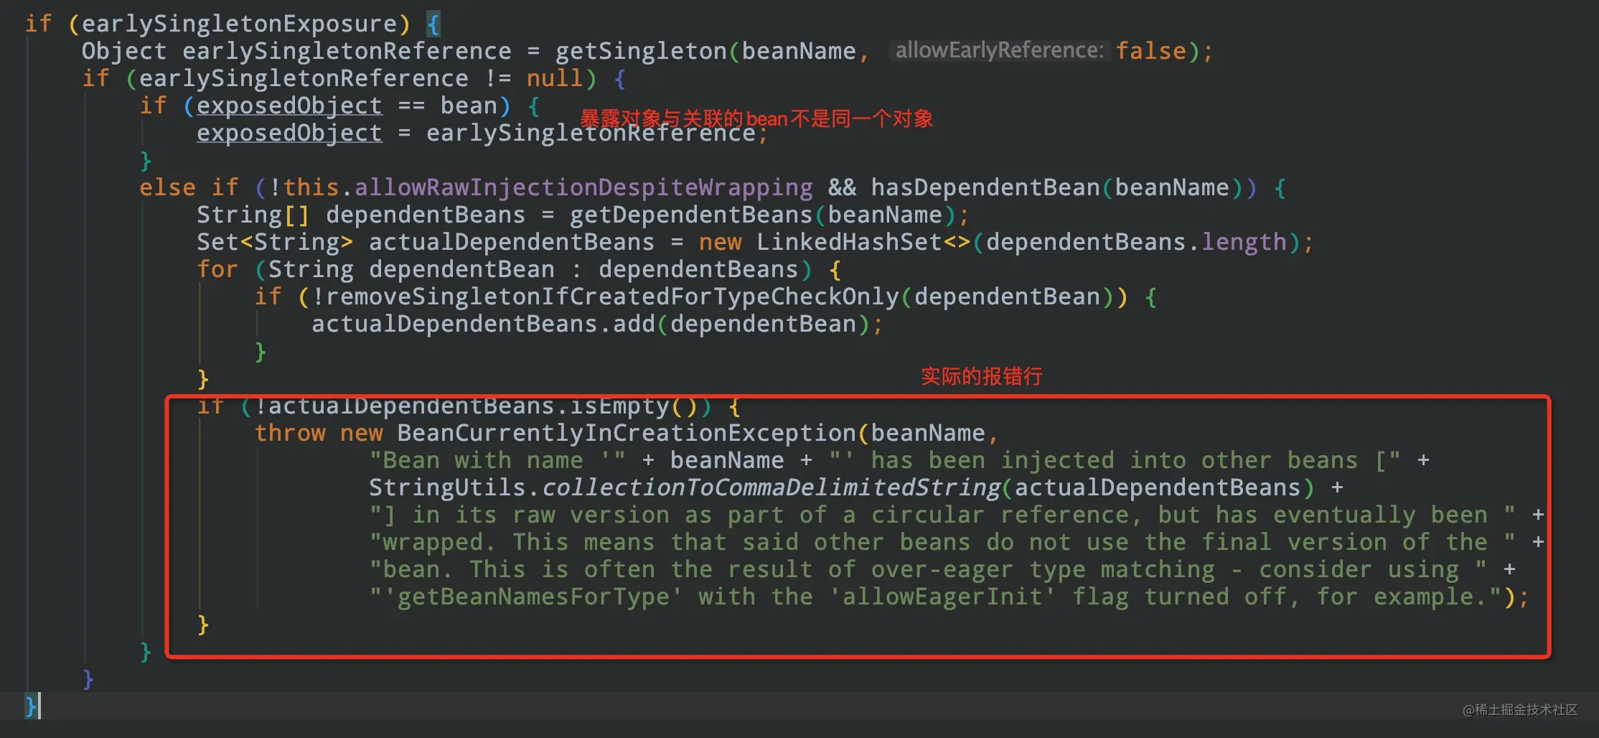Click the getSingleton method call
This screenshot has width=1599, height=738.
click(x=641, y=51)
